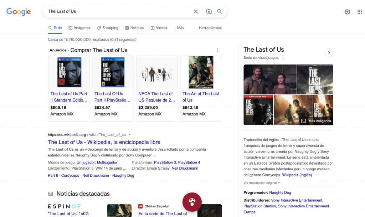
Task: Click the $2,259.00 price
Action: pyautogui.click(x=148, y=108)
